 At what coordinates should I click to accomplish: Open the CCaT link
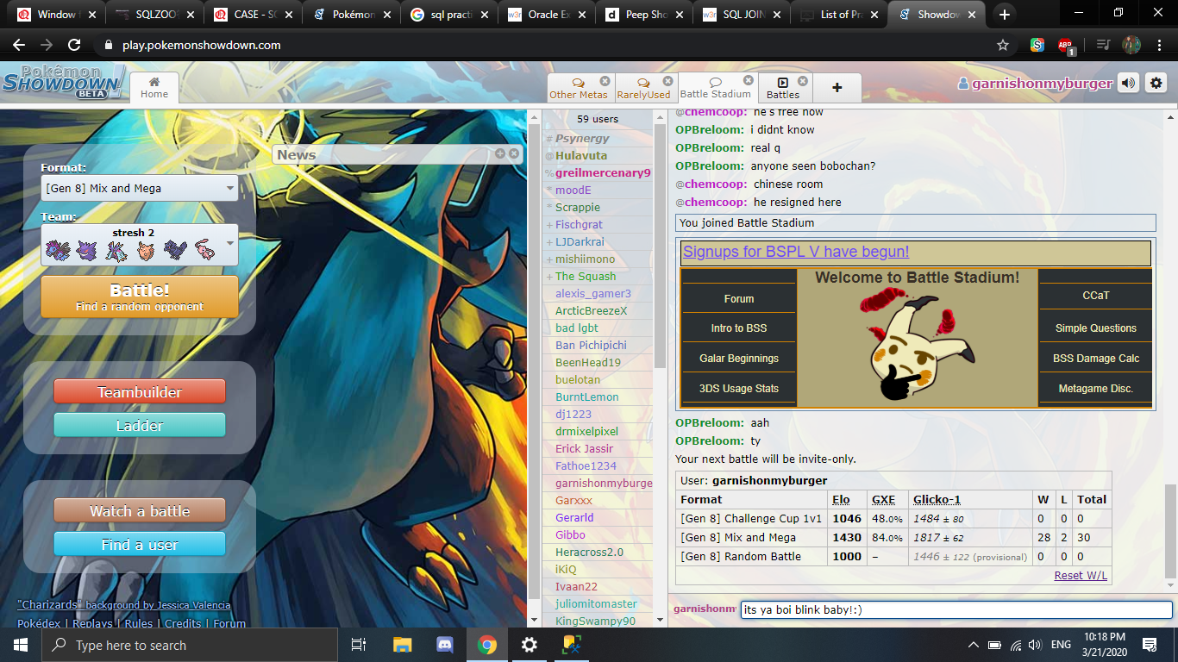click(x=1096, y=295)
